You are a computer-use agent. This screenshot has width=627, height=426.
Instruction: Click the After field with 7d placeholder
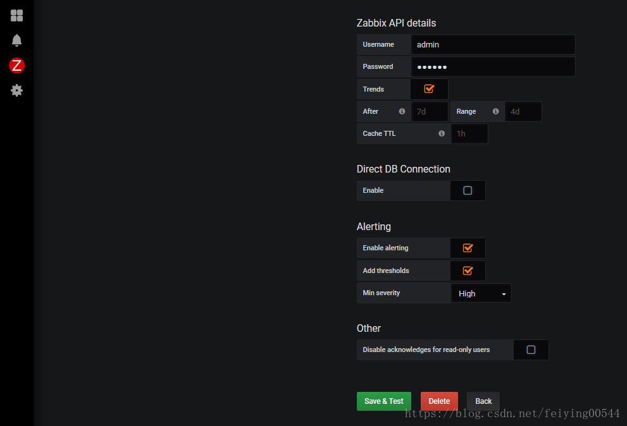(430, 111)
